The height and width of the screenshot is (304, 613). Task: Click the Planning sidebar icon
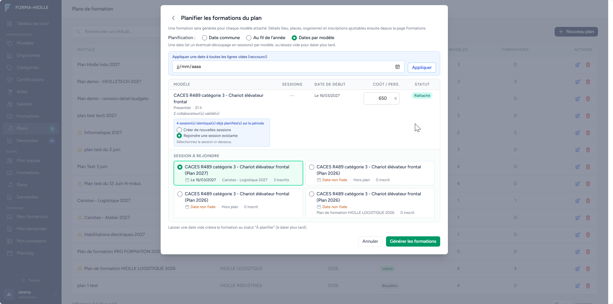click(x=10, y=253)
